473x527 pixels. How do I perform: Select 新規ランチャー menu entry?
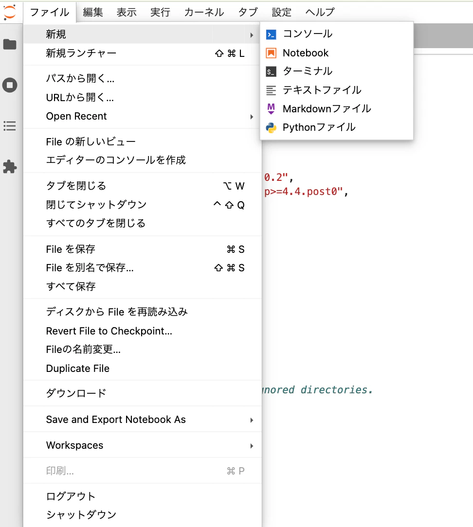tap(142, 53)
